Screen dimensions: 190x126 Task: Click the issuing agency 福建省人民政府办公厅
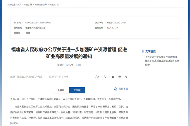point(35,28)
